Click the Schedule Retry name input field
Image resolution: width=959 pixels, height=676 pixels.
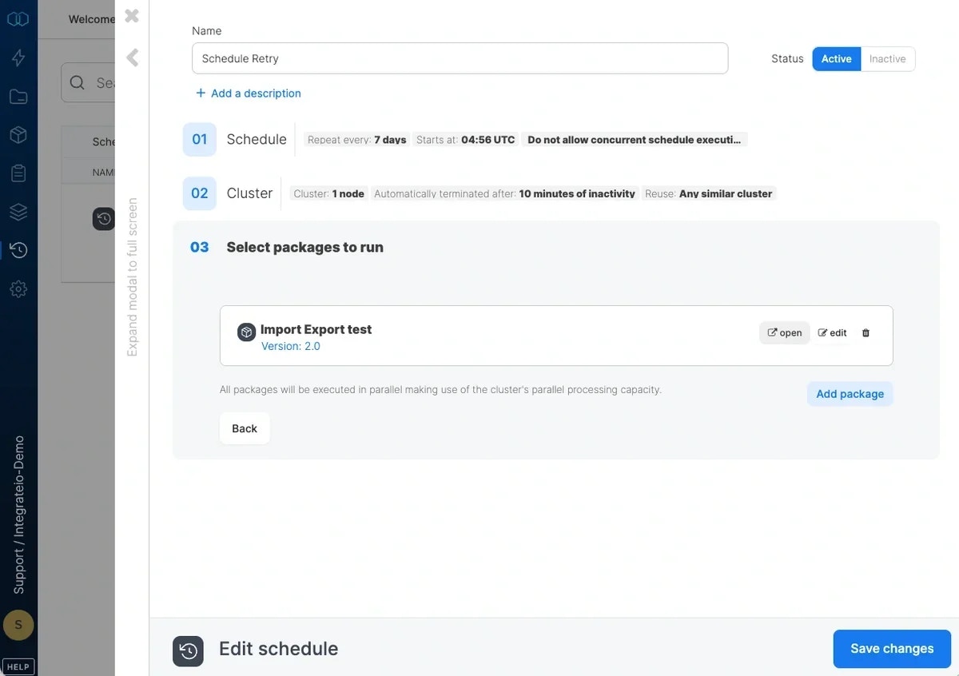pos(460,58)
